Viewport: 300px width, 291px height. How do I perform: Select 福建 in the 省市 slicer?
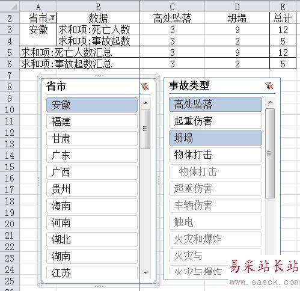point(92,121)
